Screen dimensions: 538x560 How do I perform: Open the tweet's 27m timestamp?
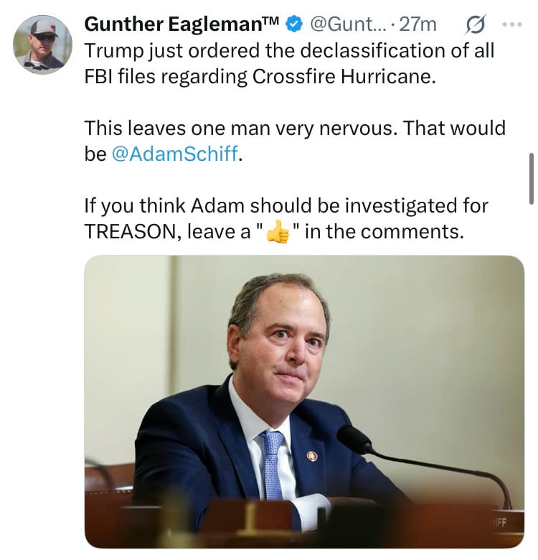point(417,24)
